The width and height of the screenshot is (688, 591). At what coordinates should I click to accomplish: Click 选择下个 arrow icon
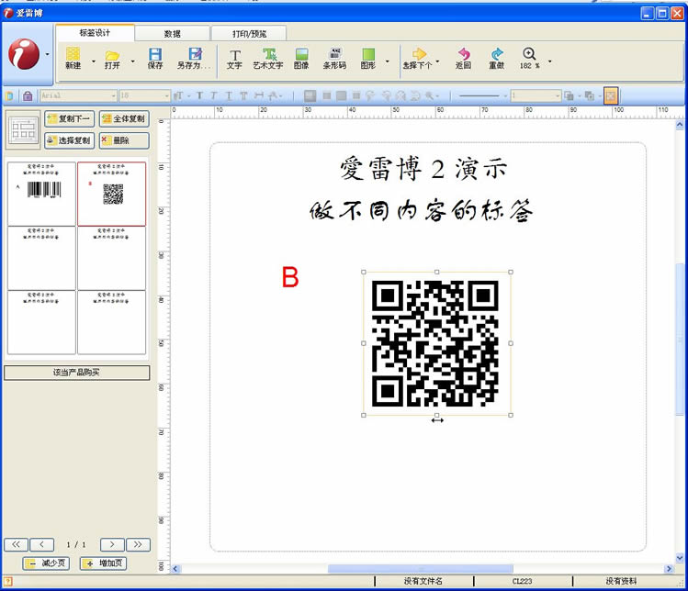coord(418,59)
